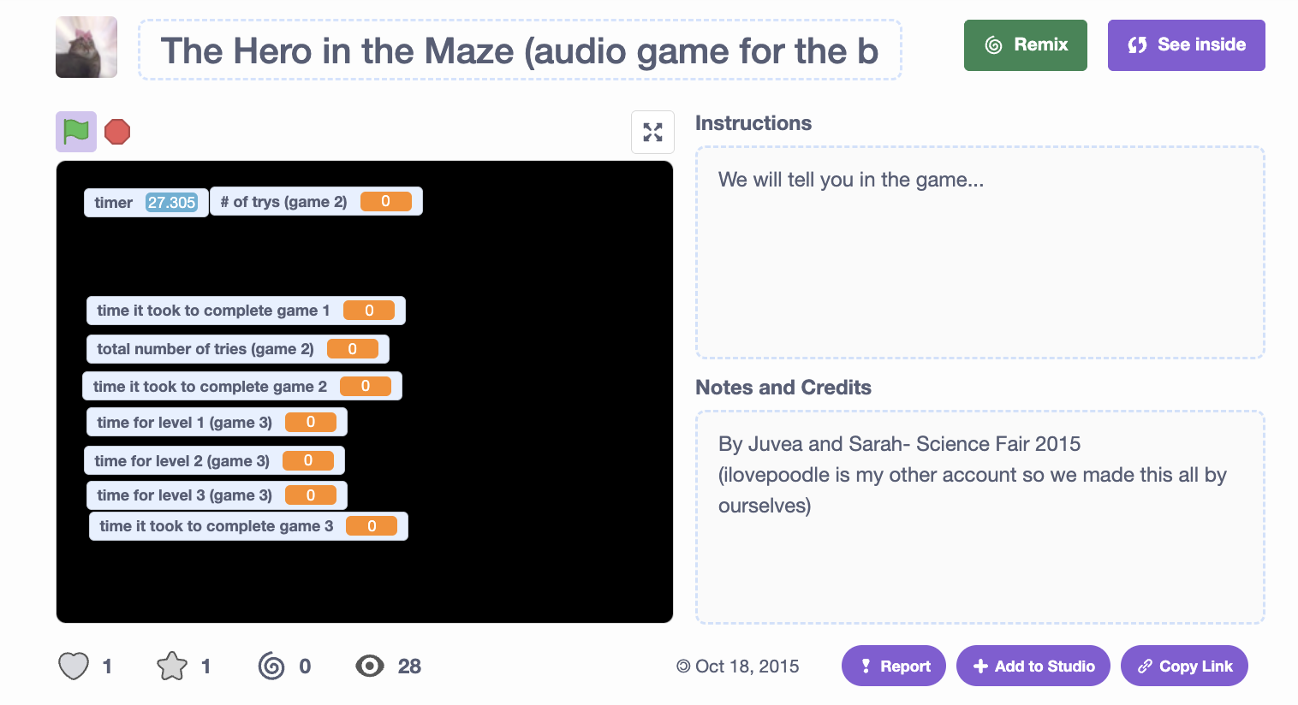
Task: Select the timer variable monitor
Action: [x=146, y=203]
